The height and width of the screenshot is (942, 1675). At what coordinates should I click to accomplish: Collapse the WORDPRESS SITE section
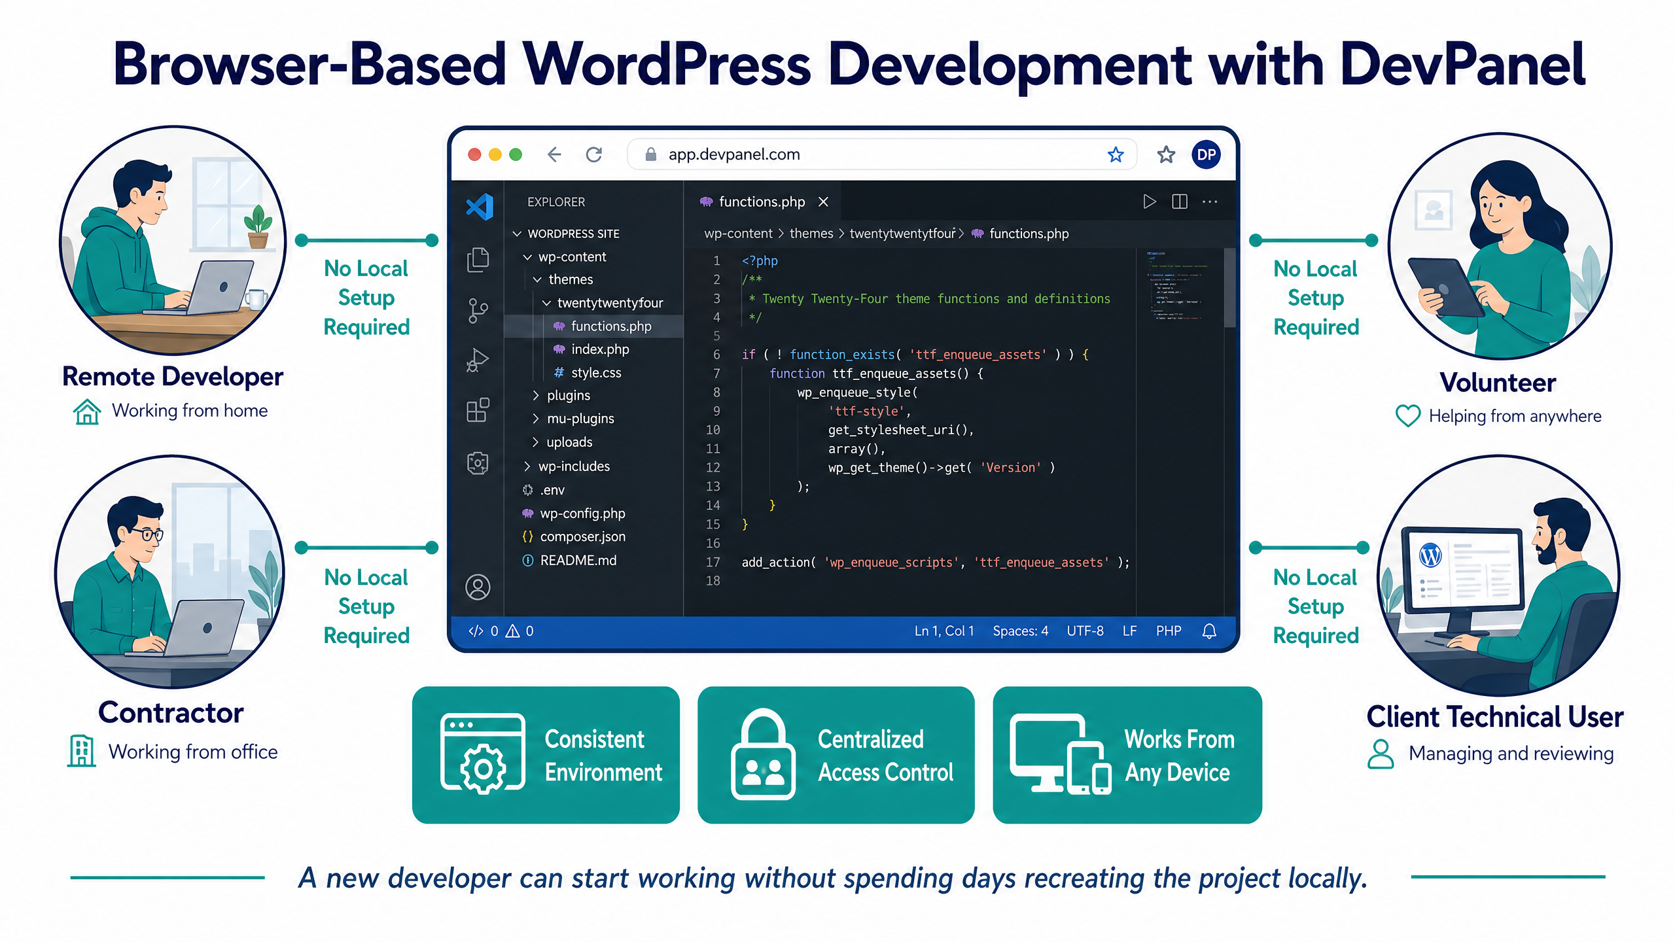coord(517,234)
